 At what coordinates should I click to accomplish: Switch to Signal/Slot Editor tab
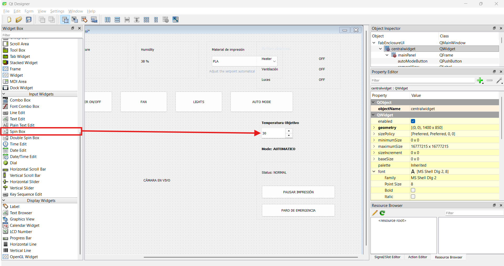pyautogui.click(x=387, y=257)
